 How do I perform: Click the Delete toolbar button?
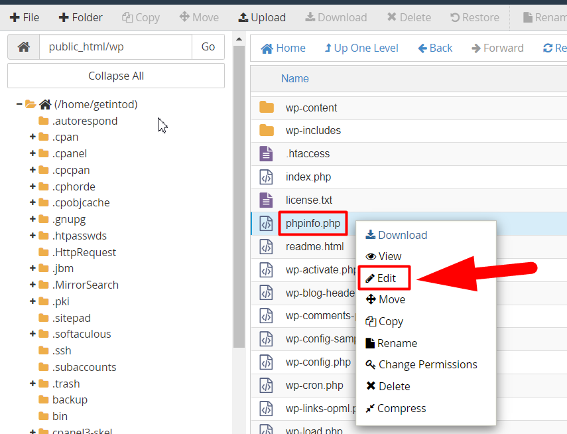point(409,17)
